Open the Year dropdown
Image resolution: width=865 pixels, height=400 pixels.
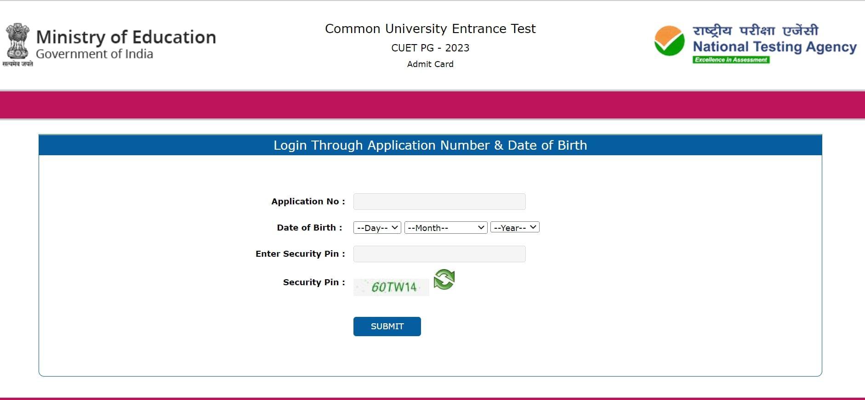514,227
